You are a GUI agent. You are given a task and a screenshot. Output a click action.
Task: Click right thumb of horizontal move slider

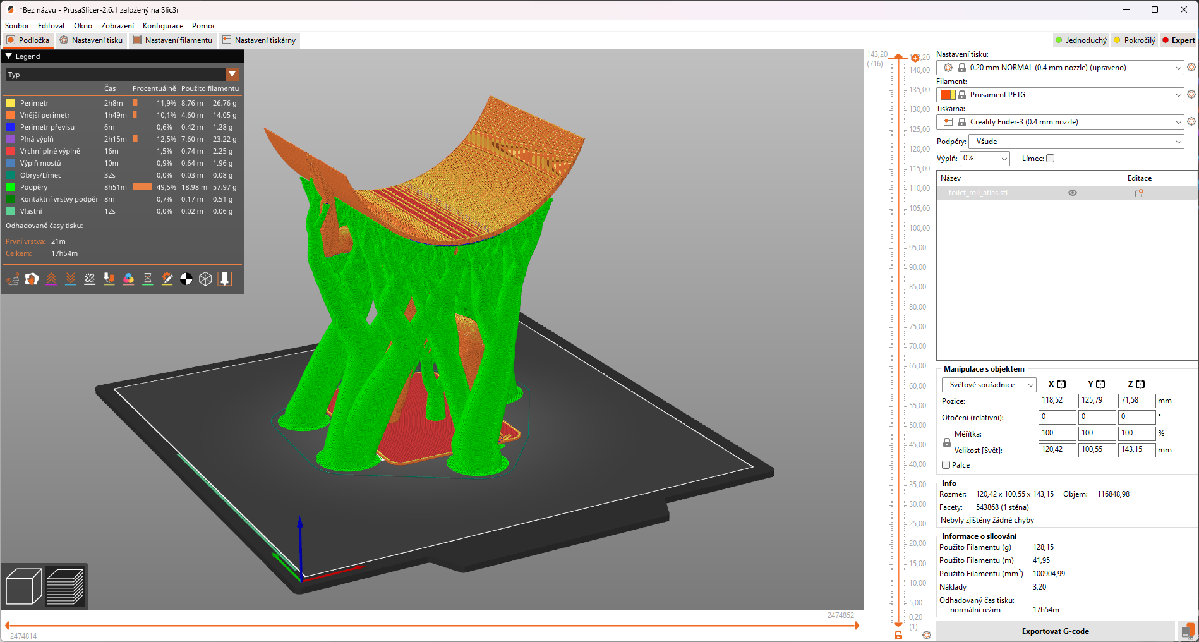(857, 626)
